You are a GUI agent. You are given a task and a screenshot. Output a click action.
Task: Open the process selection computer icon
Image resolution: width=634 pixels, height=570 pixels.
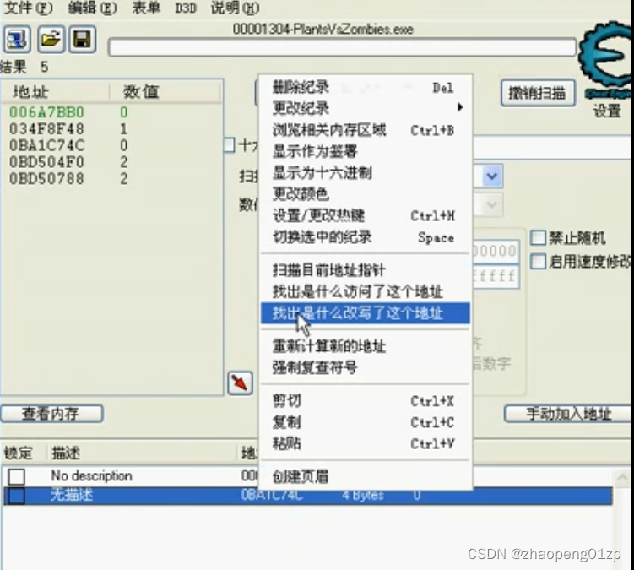pos(17,40)
